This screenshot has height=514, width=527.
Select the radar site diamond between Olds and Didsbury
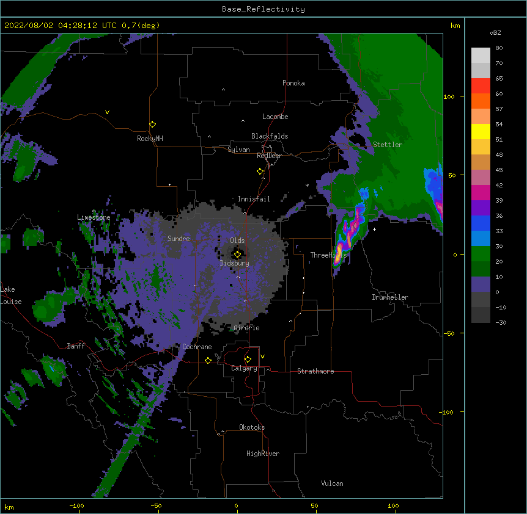237,255
